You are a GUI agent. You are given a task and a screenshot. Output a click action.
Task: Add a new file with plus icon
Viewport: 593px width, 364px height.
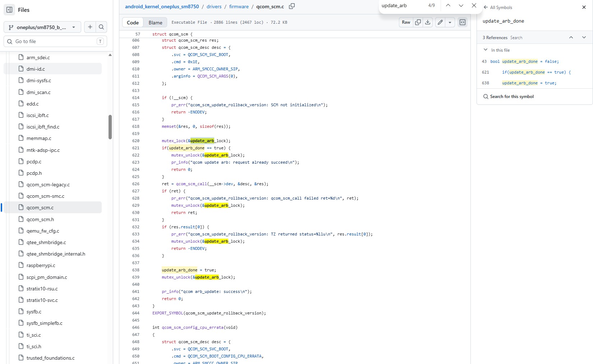(x=90, y=27)
